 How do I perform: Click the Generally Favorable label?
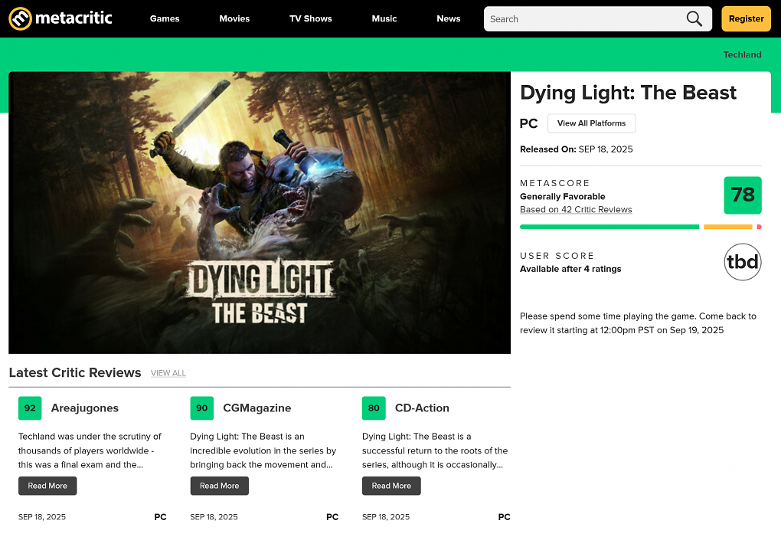tap(562, 197)
